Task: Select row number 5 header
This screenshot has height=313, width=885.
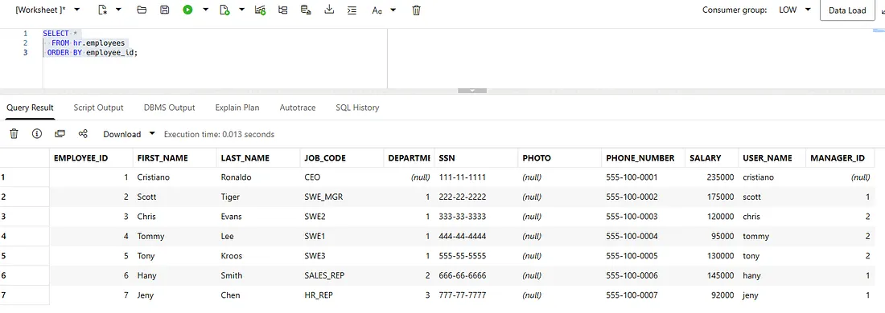Action: 24,256
